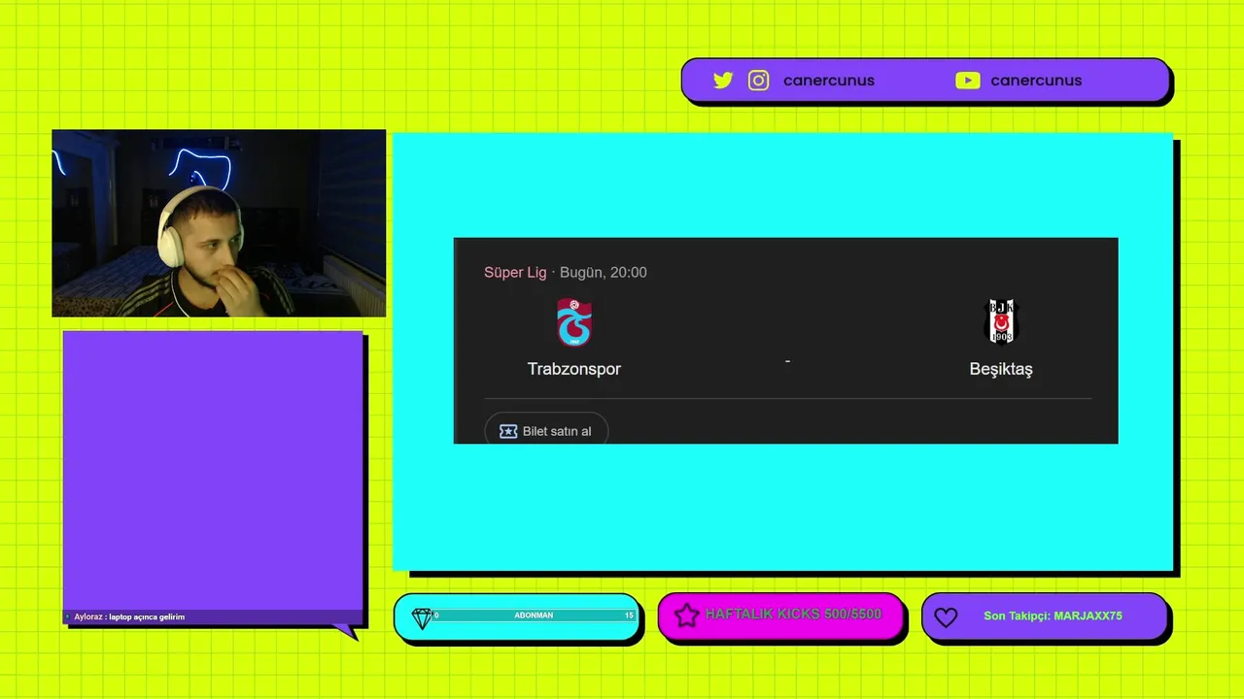The image size is (1244, 699).
Task: Click the Beşiktaş team logo
Action: click(x=1001, y=322)
